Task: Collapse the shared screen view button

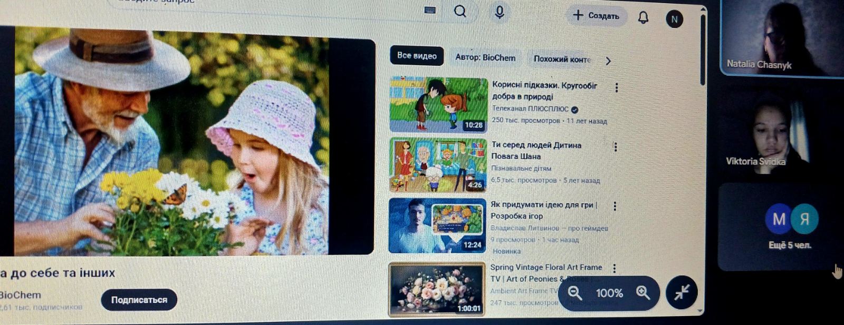Action: tap(682, 292)
